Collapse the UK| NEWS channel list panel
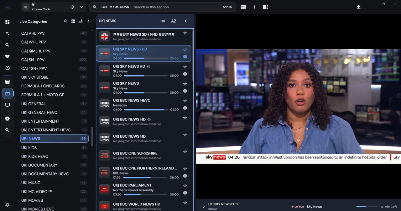Screen dimensions: 401x211 (186, 21)
